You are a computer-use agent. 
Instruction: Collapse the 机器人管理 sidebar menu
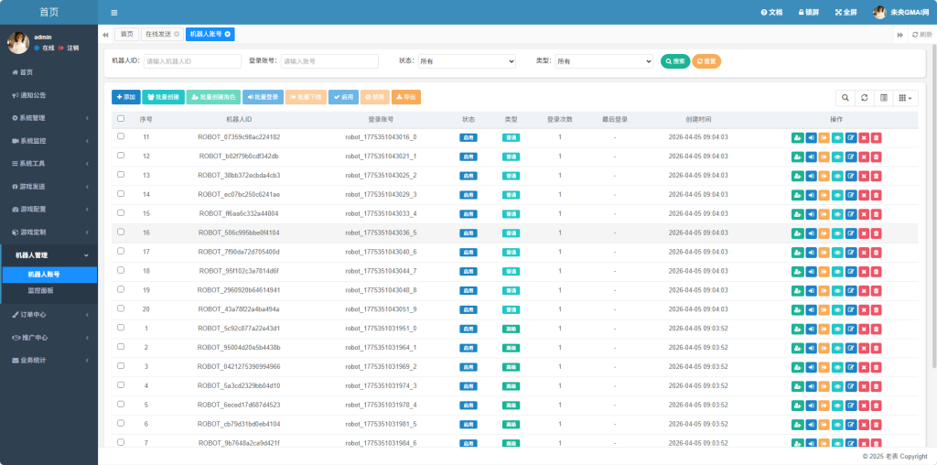point(49,255)
